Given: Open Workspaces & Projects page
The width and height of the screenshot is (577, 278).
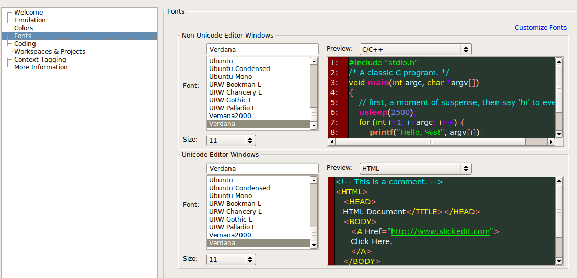Looking at the screenshot, I should (x=50, y=52).
